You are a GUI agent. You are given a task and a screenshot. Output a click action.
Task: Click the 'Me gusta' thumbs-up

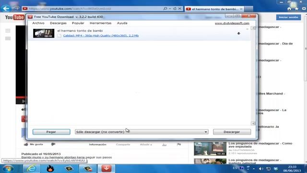[x=33, y=144]
